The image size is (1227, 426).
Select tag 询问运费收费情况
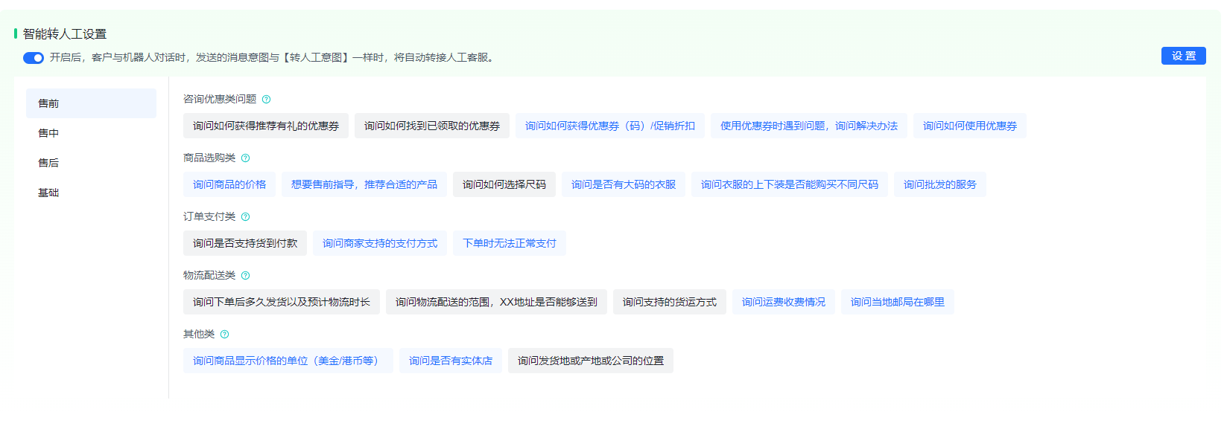(784, 302)
